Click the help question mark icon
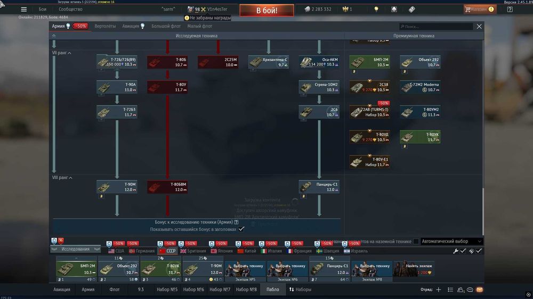533x299 pixels. pyautogui.click(x=510, y=10)
